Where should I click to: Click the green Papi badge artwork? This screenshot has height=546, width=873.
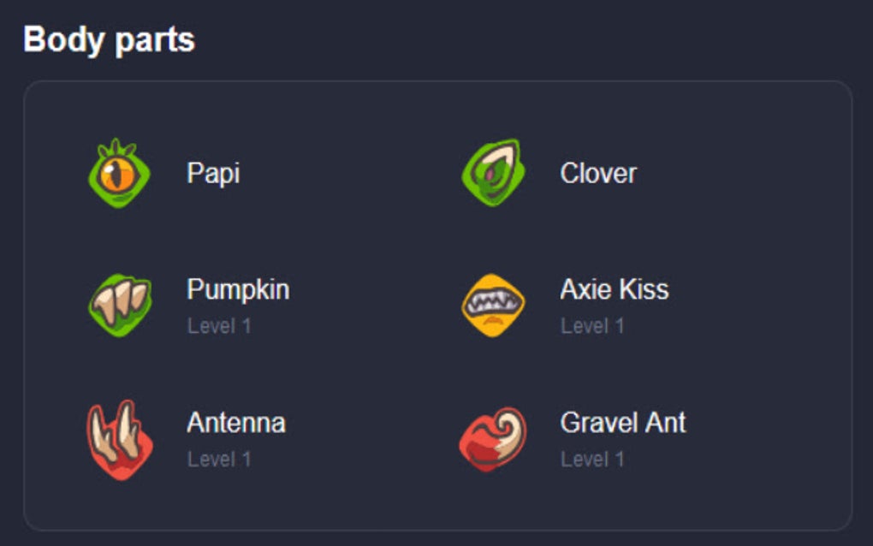120,173
